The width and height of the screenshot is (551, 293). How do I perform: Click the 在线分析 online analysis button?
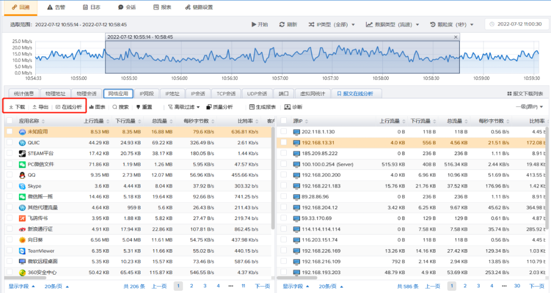point(69,107)
